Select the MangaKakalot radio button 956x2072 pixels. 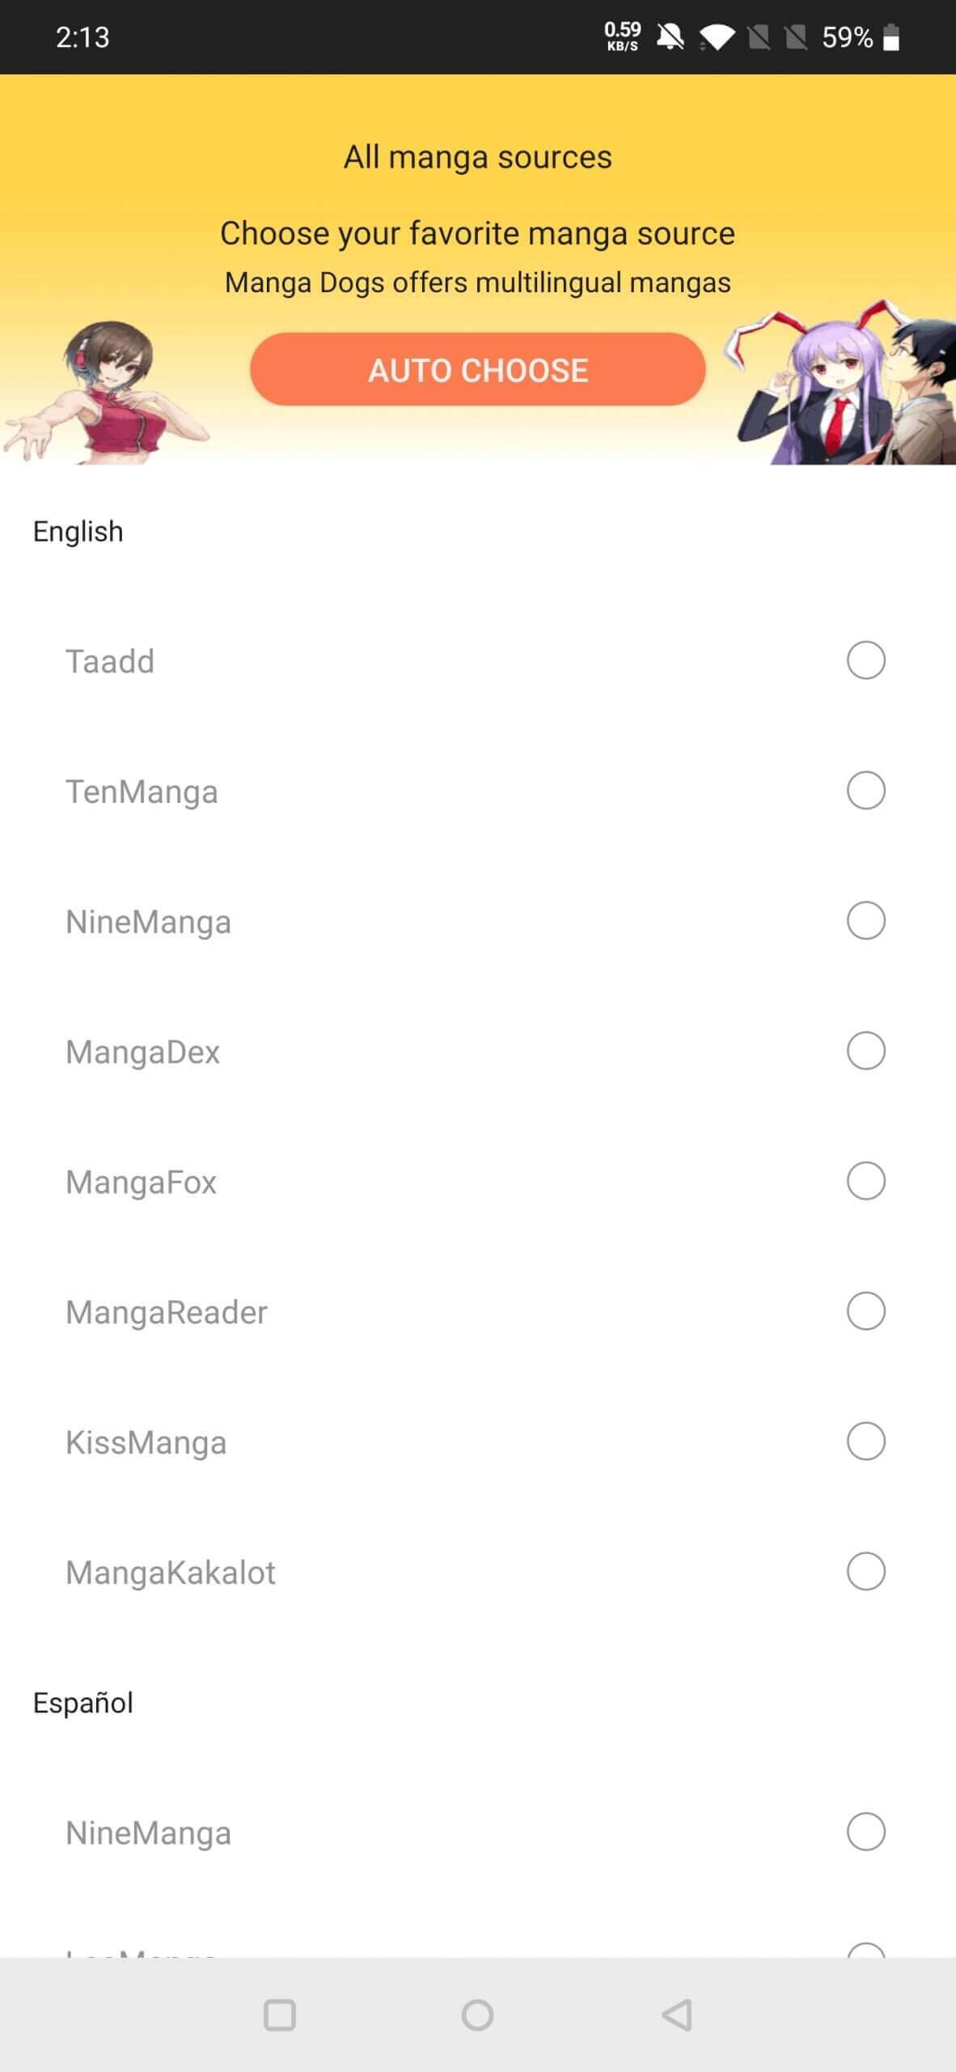pyautogui.click(x=865, y=1572)
